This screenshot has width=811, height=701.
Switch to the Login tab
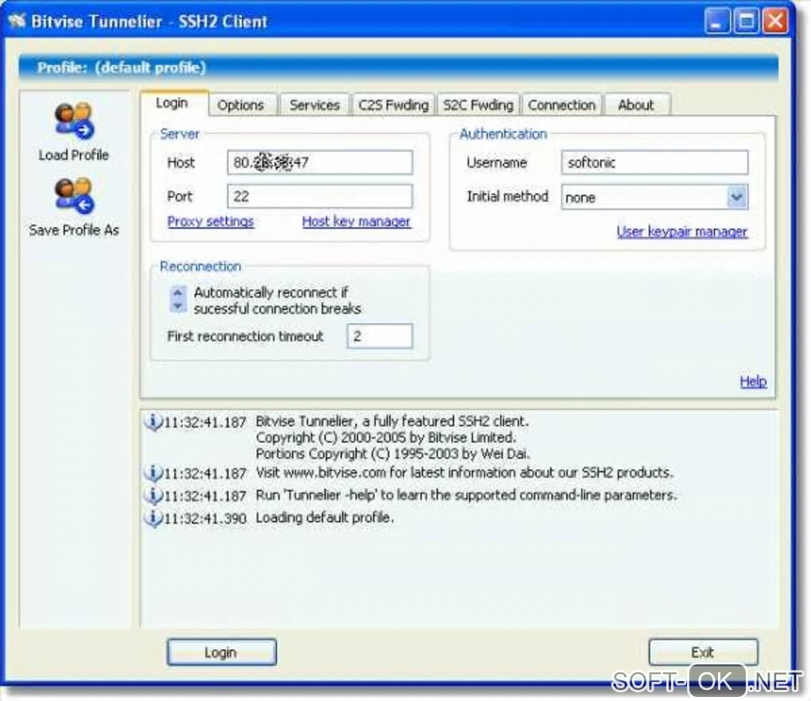pyautogui.click(x=173, y=103)
